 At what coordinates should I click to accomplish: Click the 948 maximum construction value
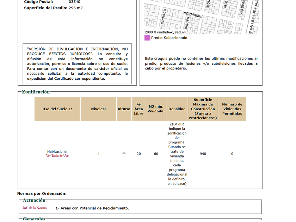click(x=203, y=154)
